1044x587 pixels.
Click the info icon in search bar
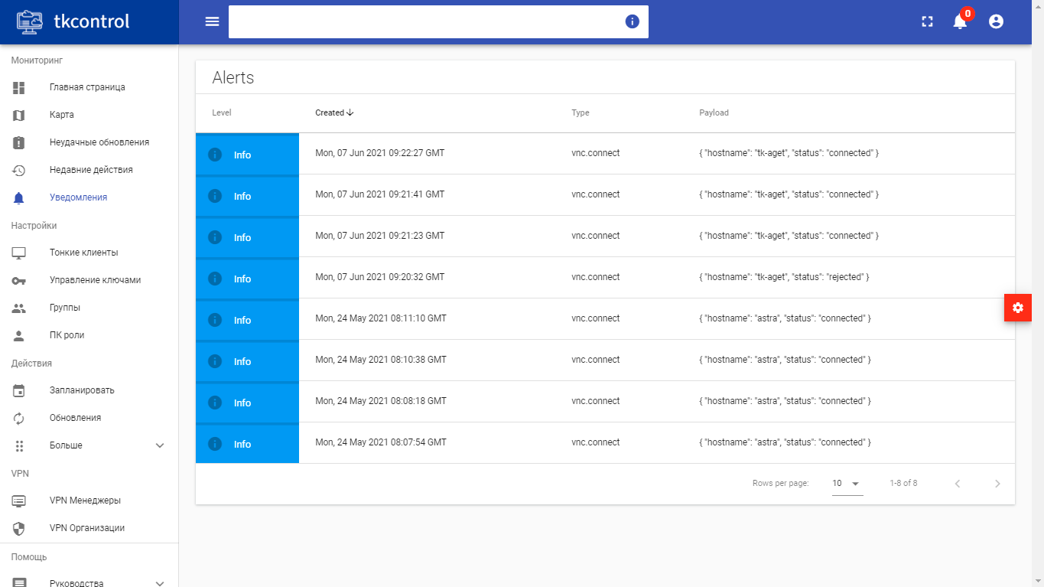(632, 21)
